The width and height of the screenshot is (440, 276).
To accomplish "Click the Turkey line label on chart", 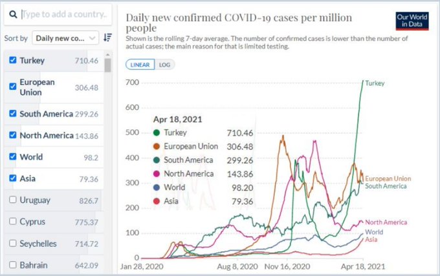I will (x=375, y=83).
